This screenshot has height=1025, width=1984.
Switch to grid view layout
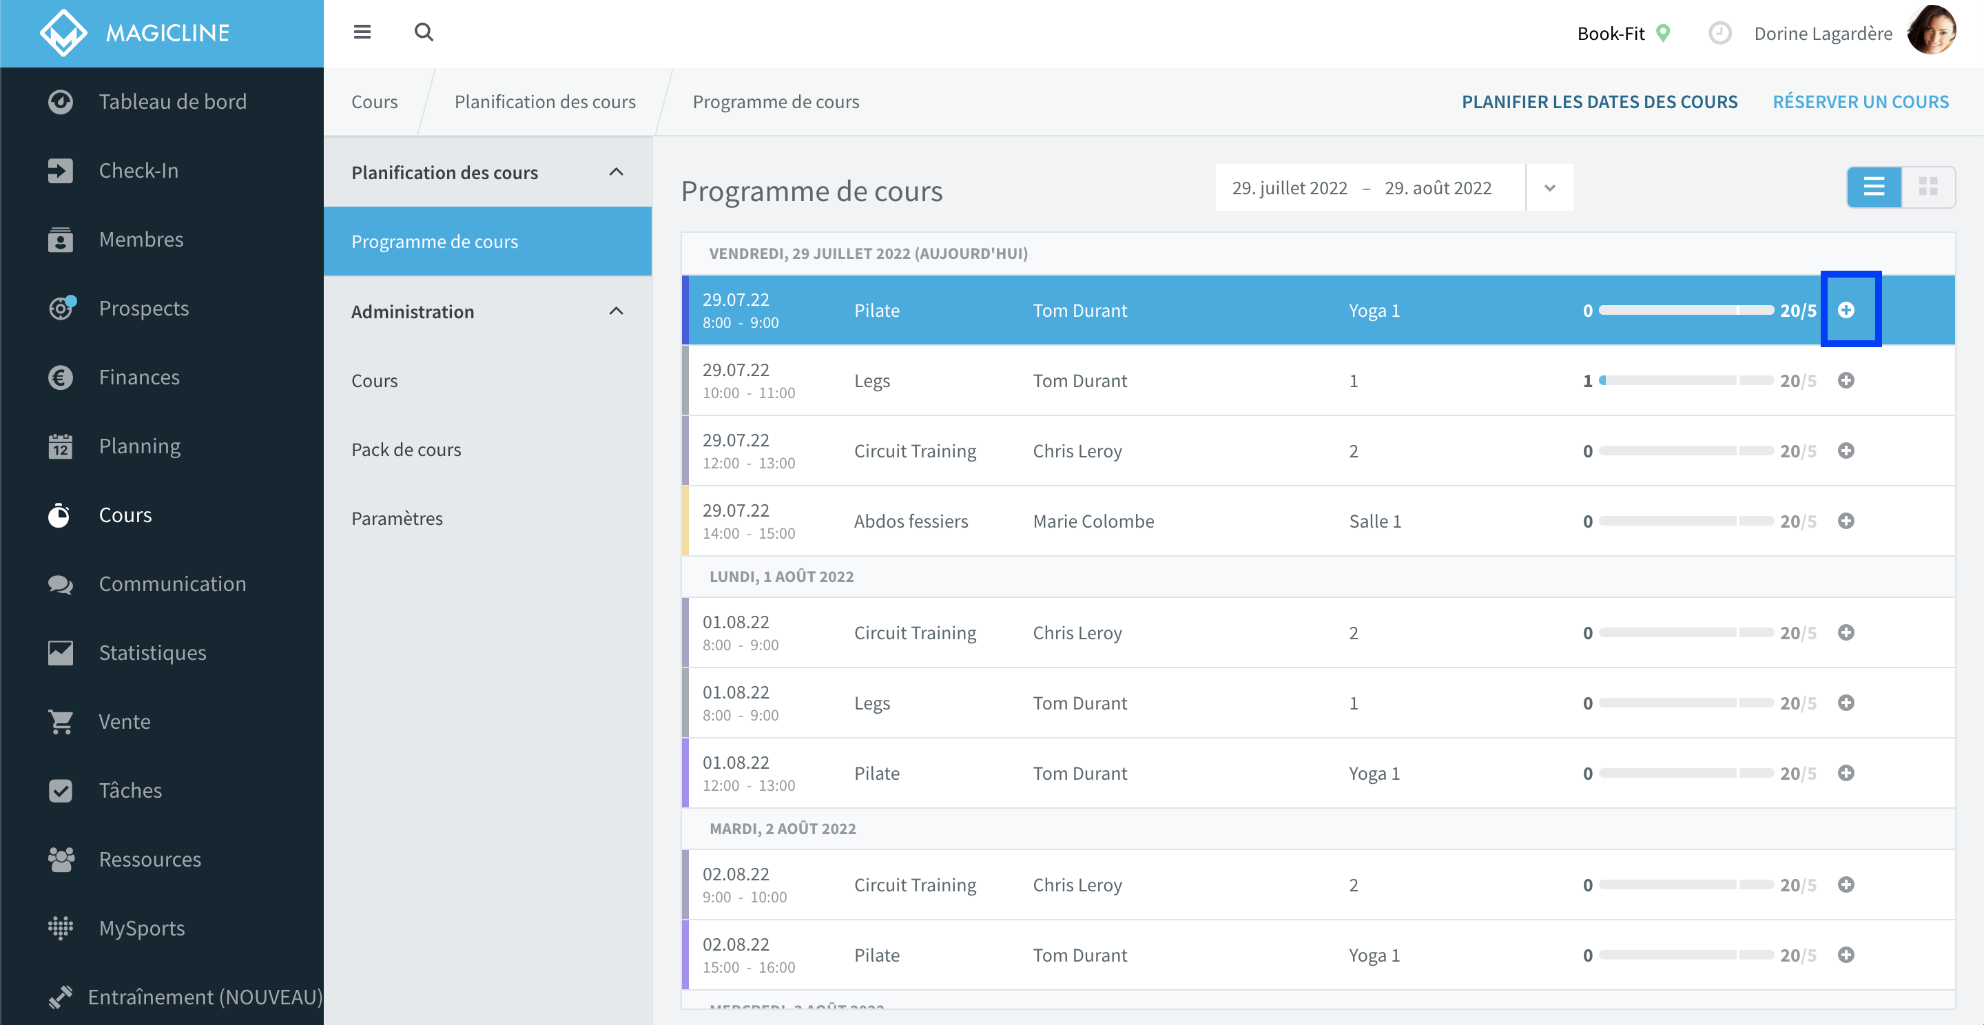(x=1928, y=187)
